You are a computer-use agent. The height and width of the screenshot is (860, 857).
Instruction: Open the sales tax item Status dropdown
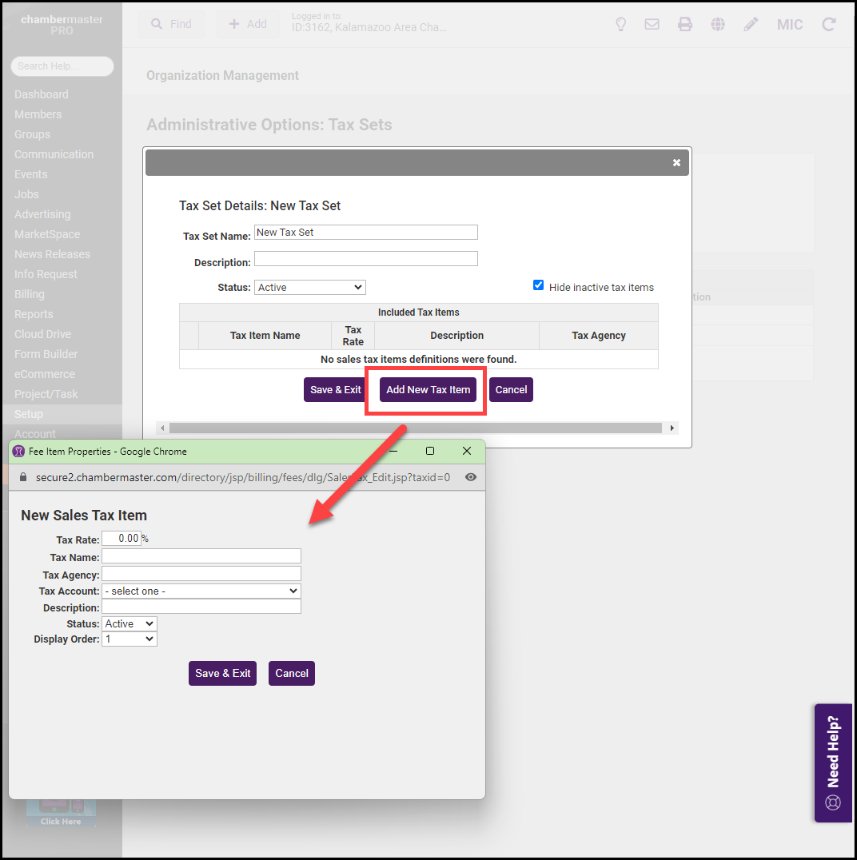[130, 623]
